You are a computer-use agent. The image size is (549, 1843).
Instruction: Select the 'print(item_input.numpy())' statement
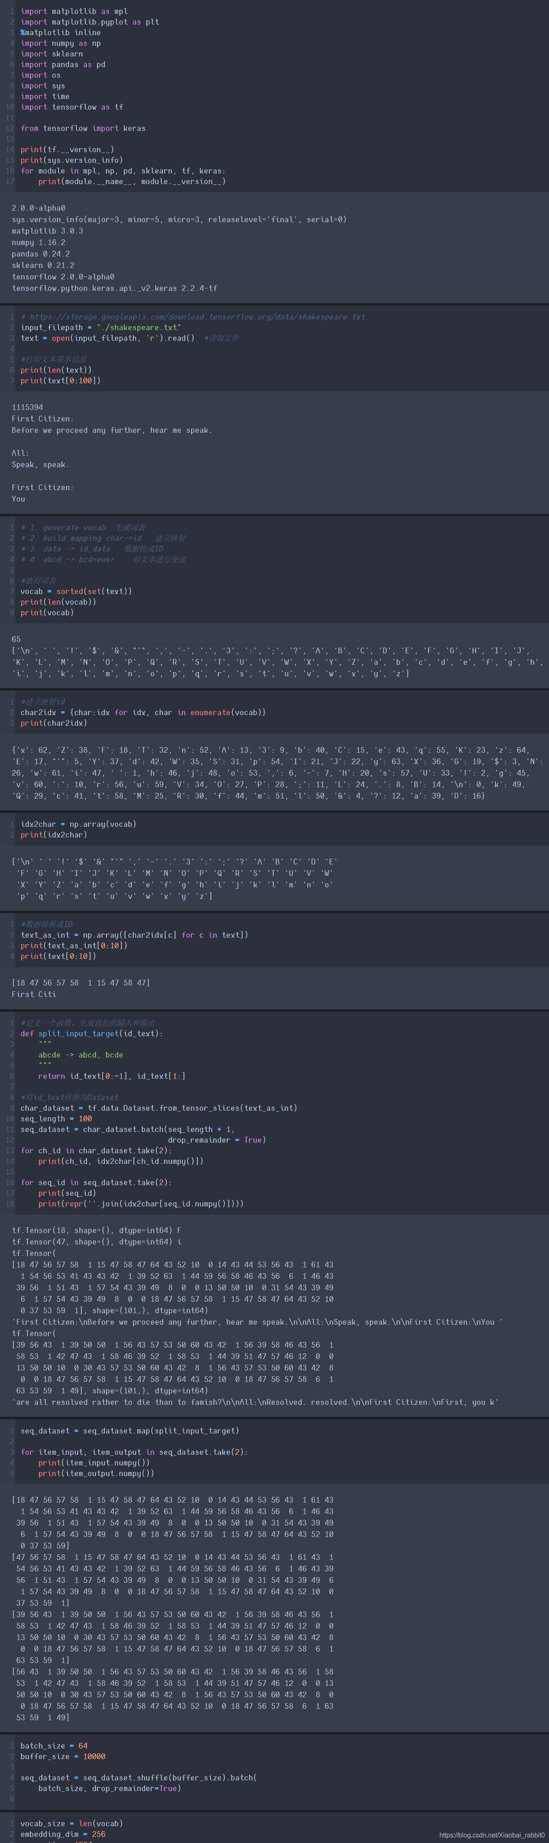[x=94, y=1463]
